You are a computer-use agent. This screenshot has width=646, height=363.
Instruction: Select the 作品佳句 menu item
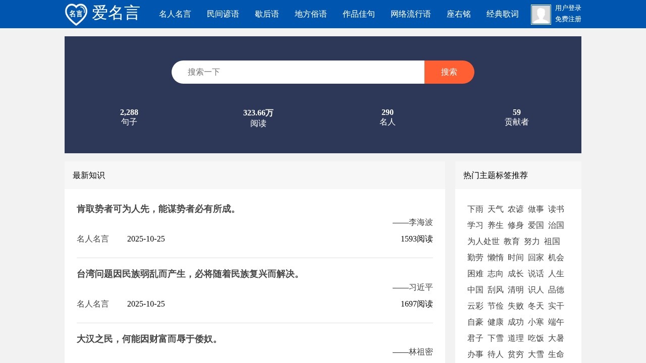pyautogui.click(x=358, y=14)
